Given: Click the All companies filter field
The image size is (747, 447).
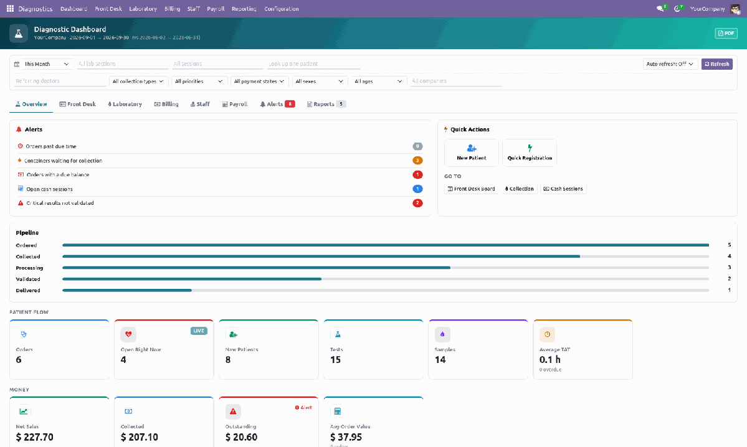Looking at the screenshot, I should click(x=457, y=81).
